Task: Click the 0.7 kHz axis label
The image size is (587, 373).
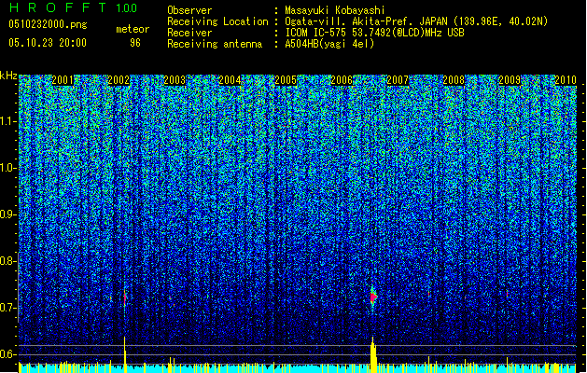Action: pyautogui.click(x=8, y=308)
